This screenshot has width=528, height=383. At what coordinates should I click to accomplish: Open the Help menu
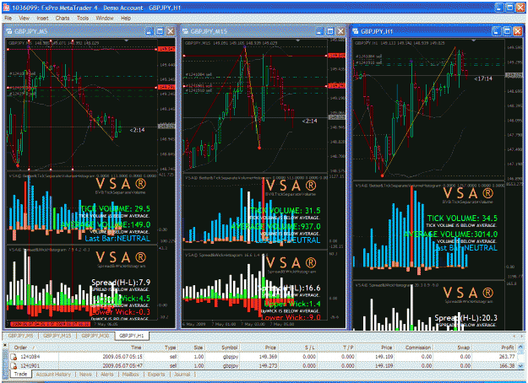tap(126, 19)
